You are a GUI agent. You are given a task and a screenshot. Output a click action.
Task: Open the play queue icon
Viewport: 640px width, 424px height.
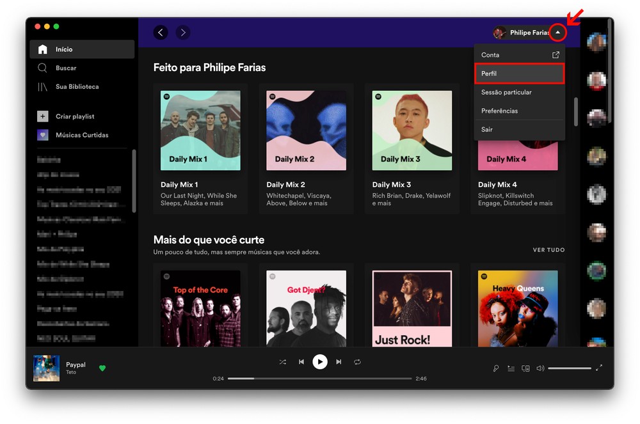point(511,368)
